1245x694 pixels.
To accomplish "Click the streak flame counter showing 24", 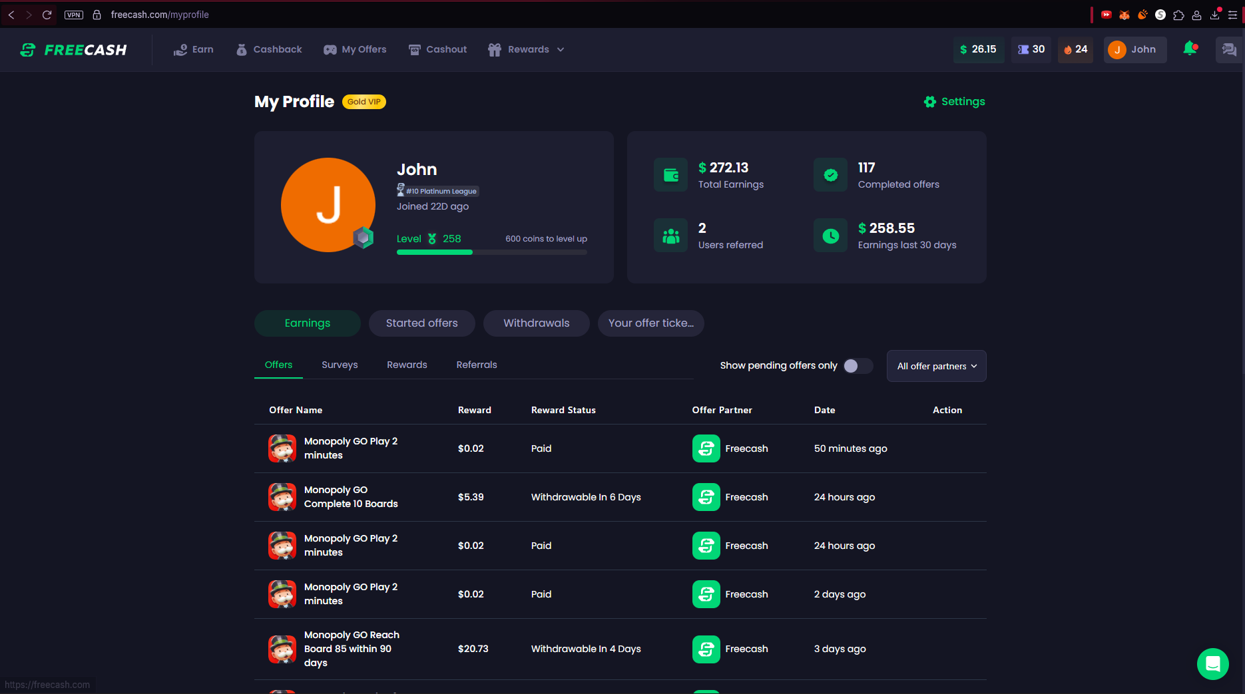I will pos(1075,50).
